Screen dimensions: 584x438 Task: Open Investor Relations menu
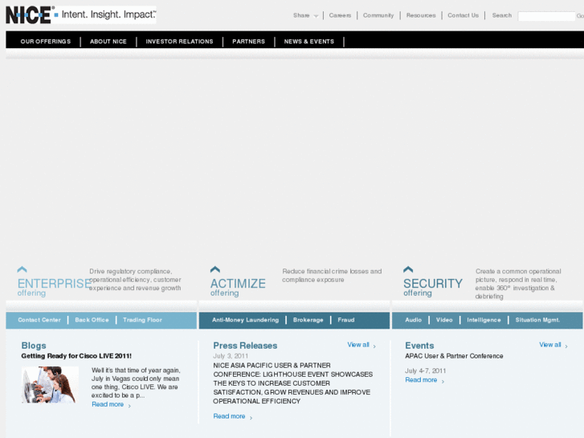point(179,41)
